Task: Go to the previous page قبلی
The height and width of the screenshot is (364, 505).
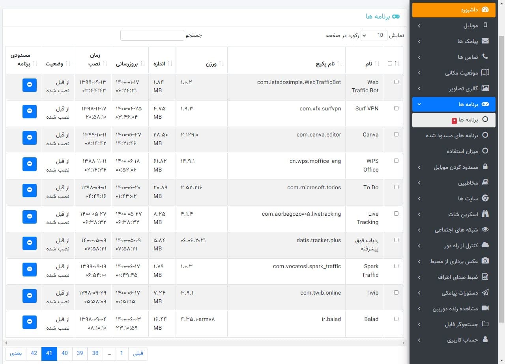Action: point(138,353)
